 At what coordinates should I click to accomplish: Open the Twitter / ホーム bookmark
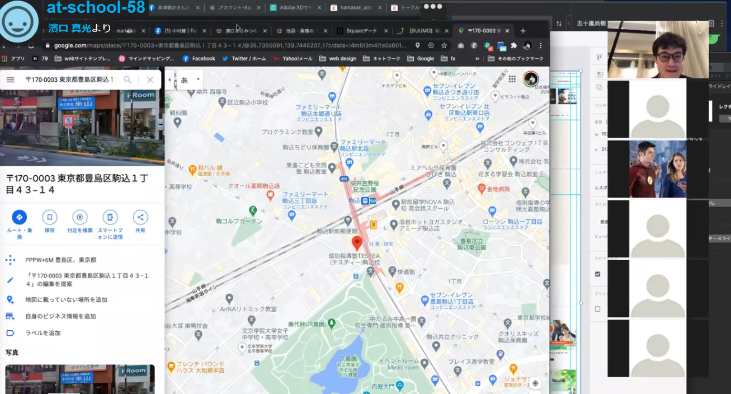tap(244, 58)
